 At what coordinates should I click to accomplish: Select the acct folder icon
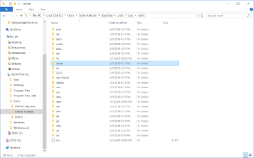[x=53, y=29]
